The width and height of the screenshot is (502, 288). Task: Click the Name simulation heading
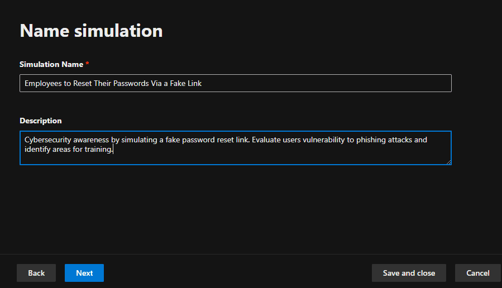[x=91, y=31]
